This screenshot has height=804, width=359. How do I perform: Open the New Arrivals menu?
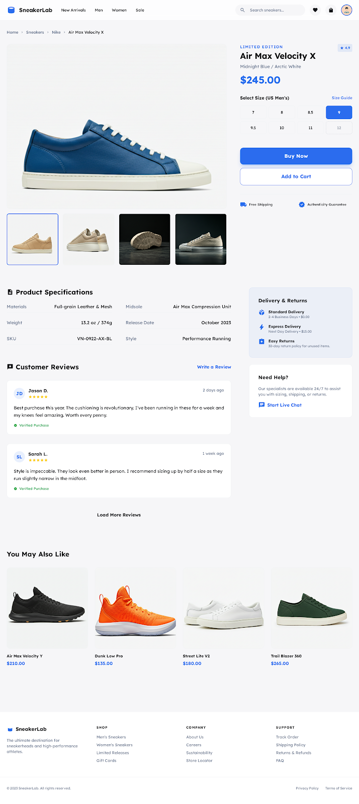[x=73, y=10]
